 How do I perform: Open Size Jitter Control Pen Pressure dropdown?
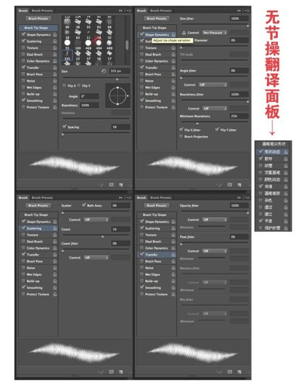[214, 33]
